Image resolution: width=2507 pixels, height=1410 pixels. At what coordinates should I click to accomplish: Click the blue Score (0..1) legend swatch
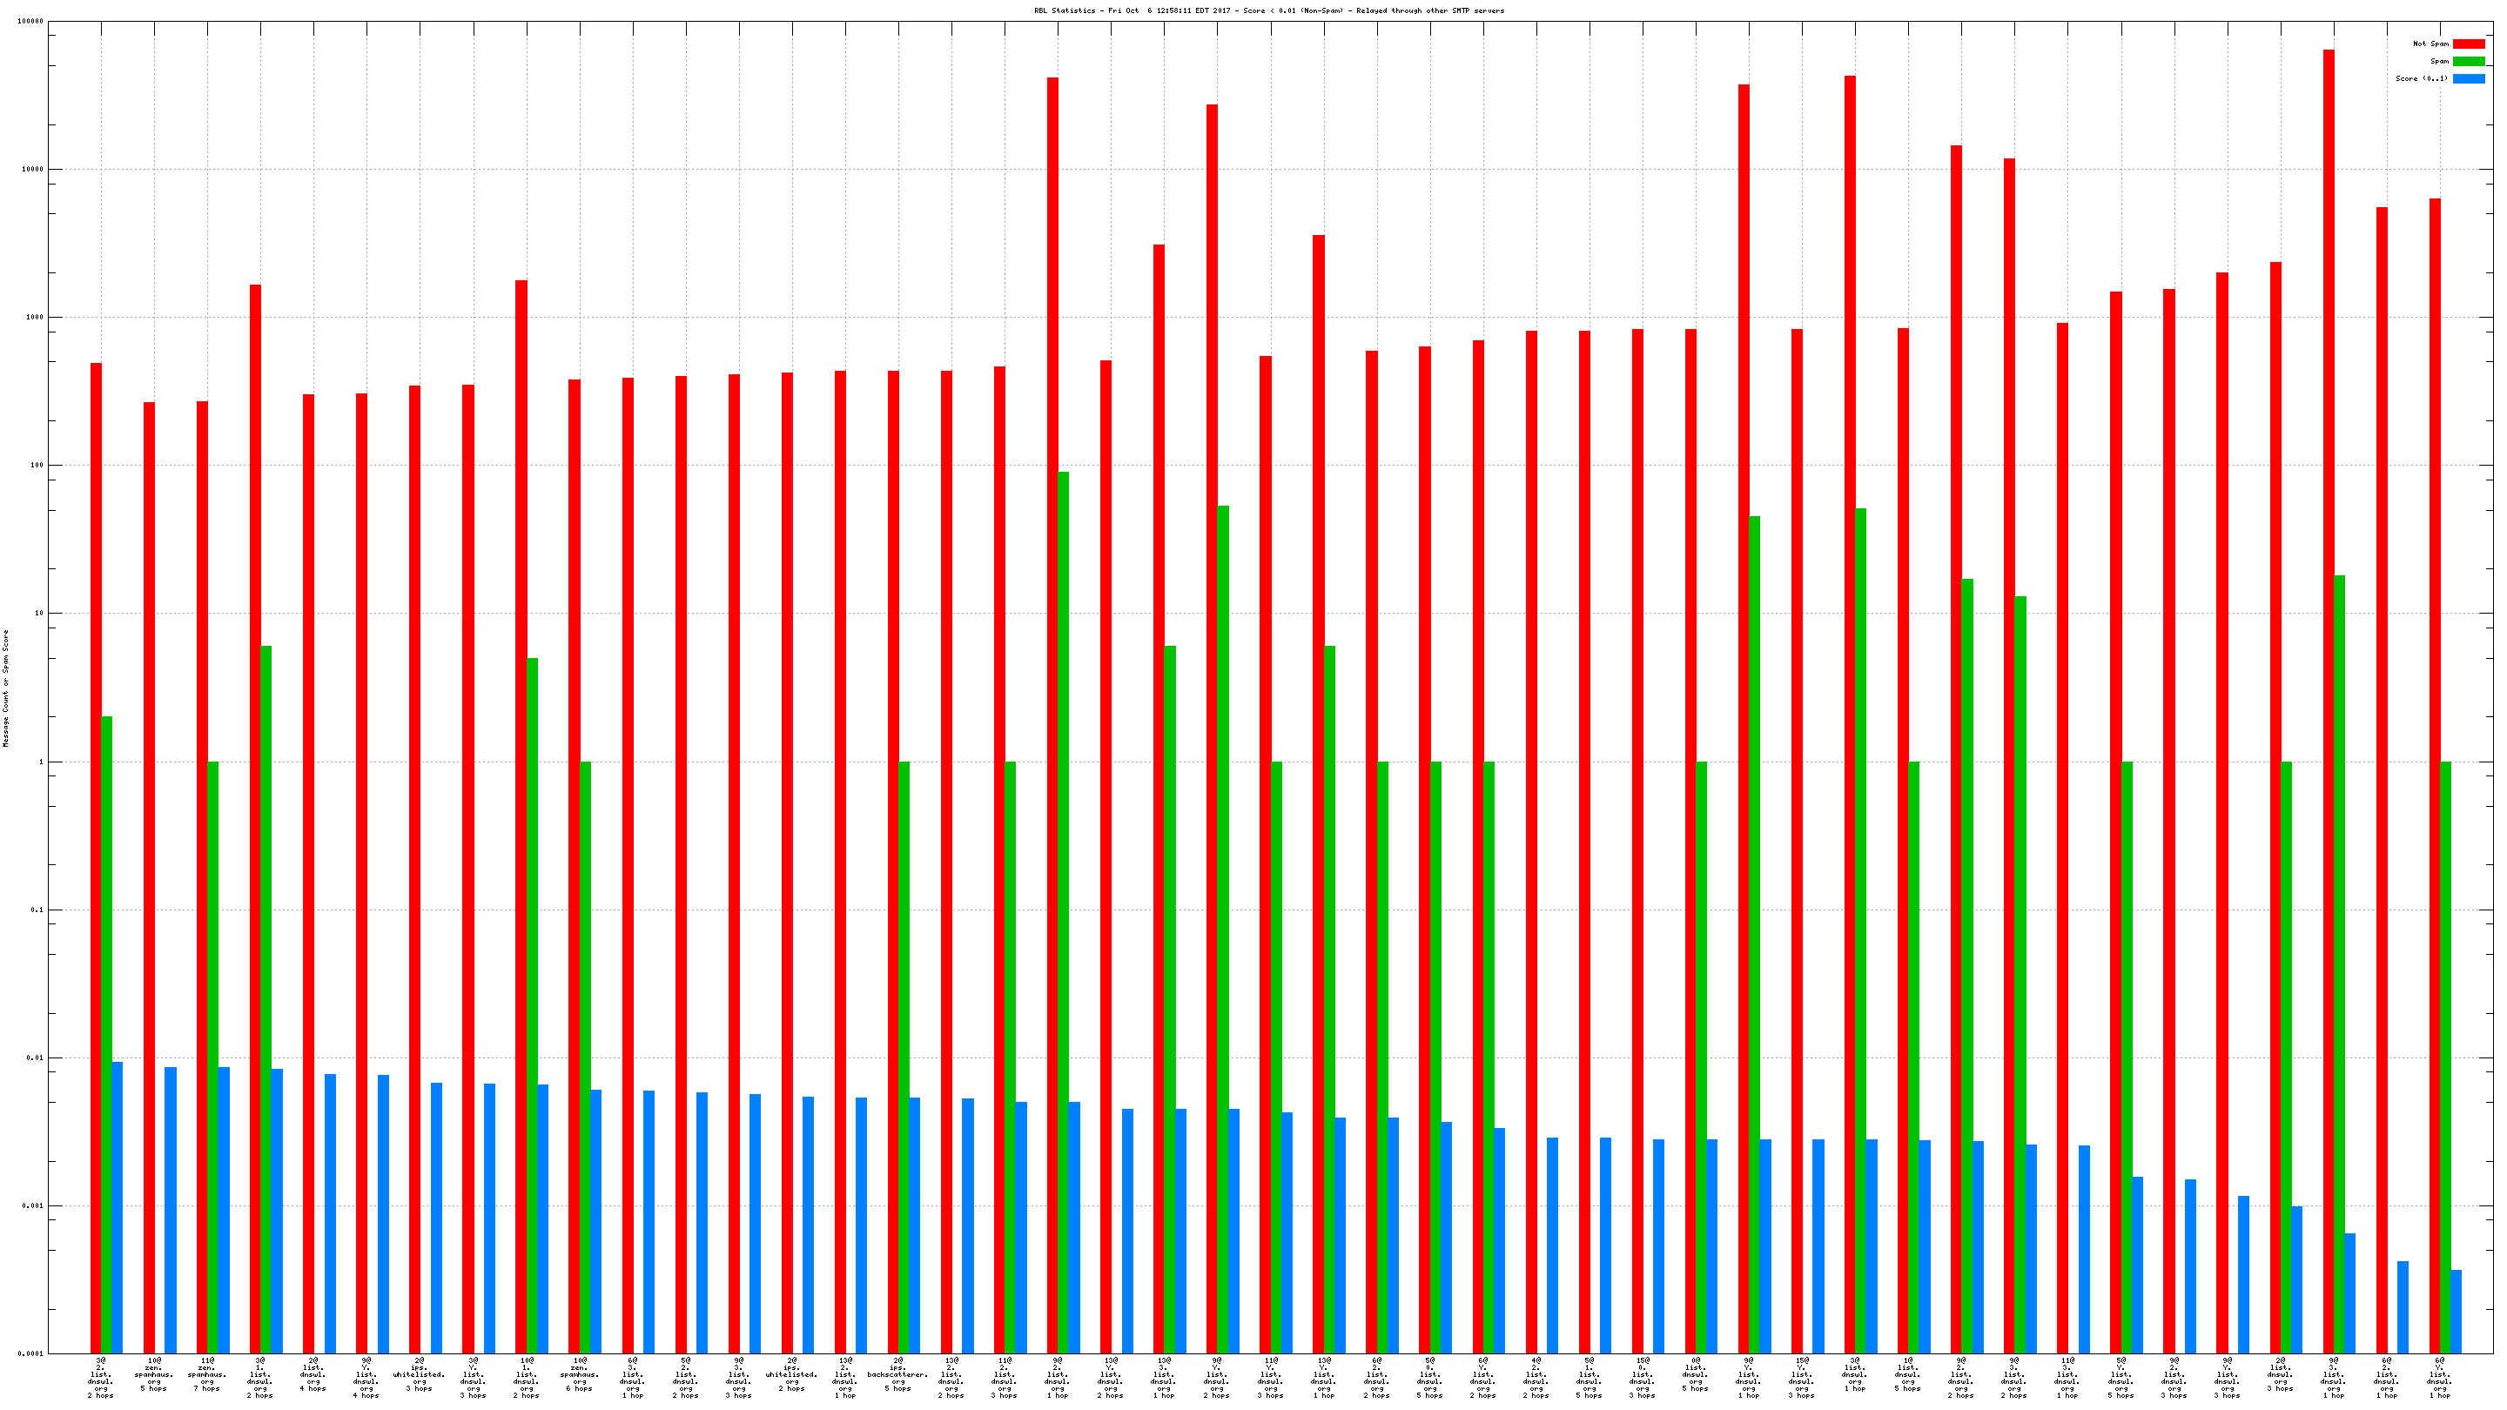(2468, 79)
